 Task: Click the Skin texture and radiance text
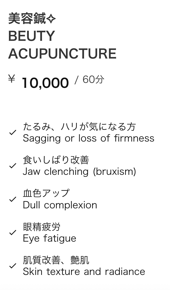coord(84,272)
